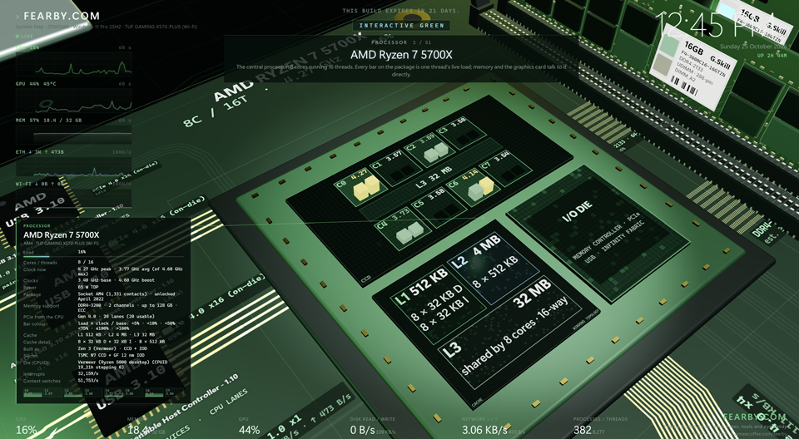This screenshot has width=799, height=439.
Task: Click the 'Context switches' 51,753/s row
Action: pos(104,381)
